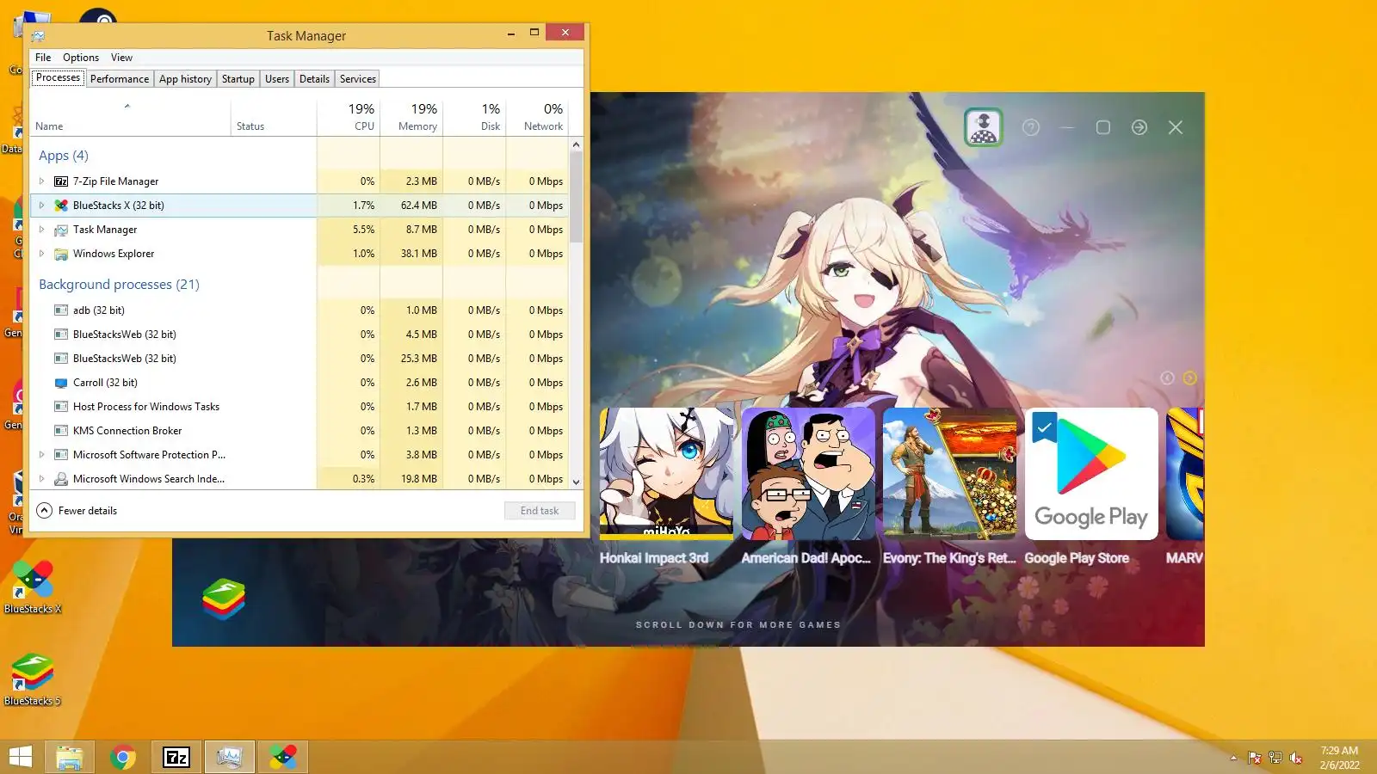Click the Task Manager process icon in list
Image resolution: width=1377 pixels, height=774 pixels.
61,230
